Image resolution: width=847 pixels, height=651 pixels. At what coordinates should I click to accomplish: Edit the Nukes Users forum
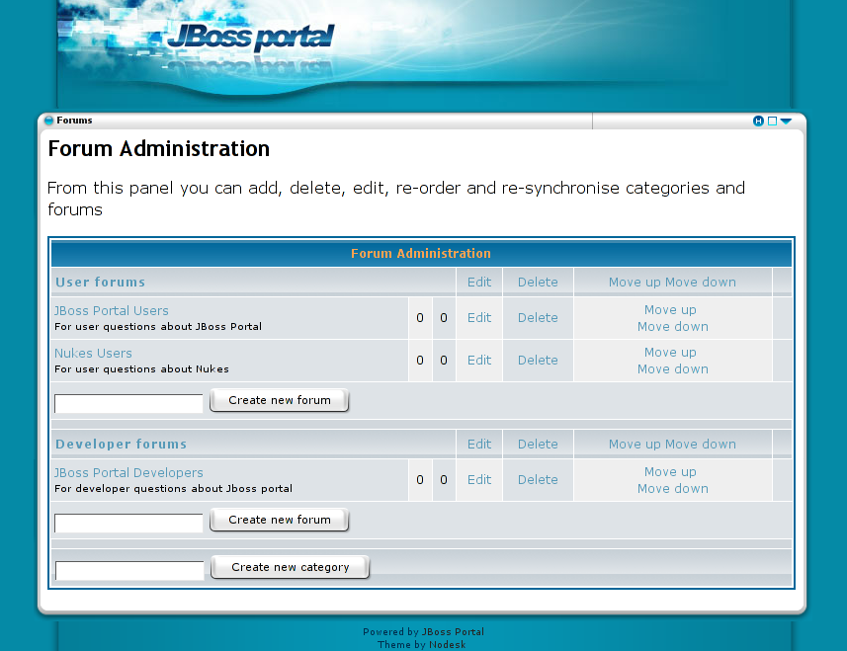[479, 360]
